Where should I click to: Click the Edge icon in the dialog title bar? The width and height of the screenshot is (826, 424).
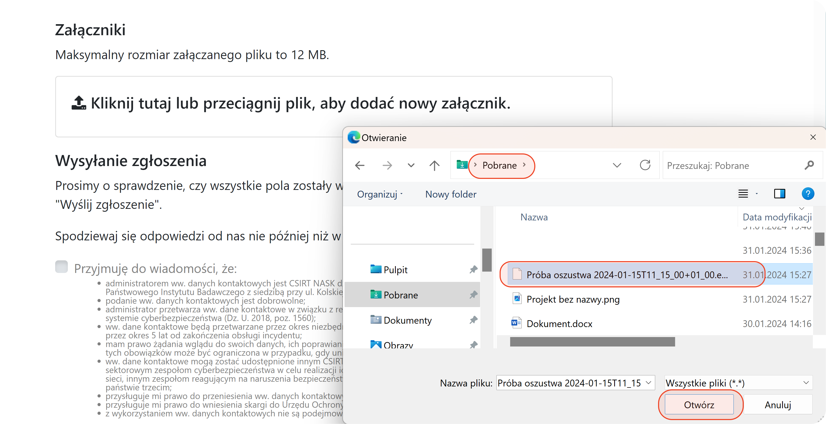coord(354,137)
